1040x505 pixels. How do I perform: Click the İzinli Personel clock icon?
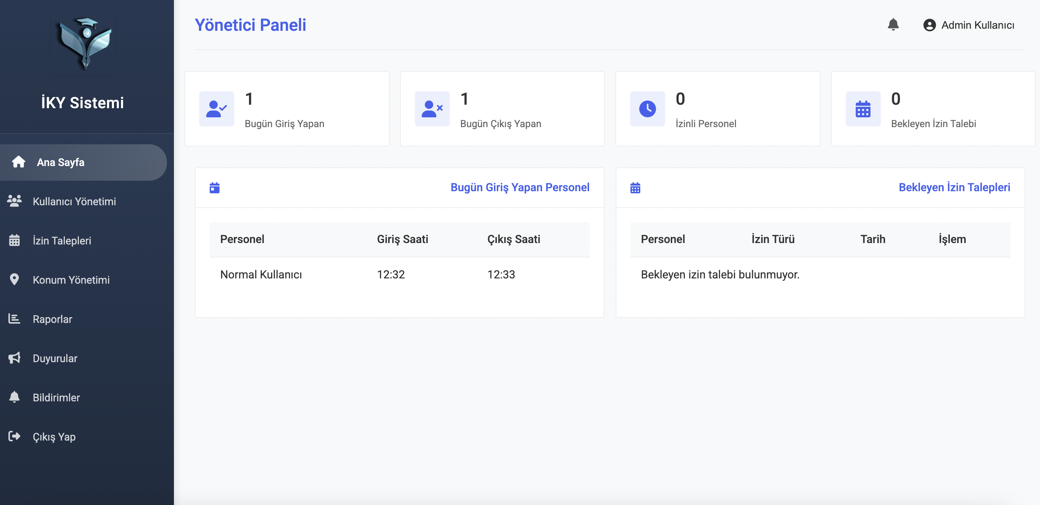(647, 109)
